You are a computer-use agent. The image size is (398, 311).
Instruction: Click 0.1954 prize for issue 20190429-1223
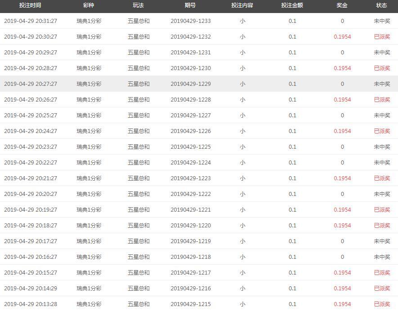342,178
